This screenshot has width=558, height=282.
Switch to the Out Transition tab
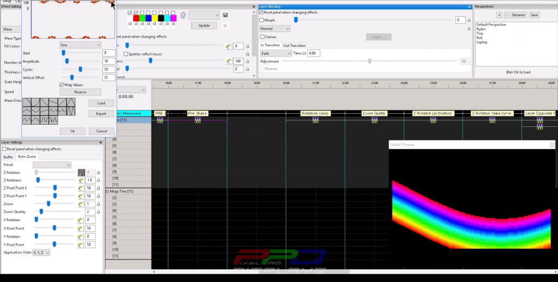pyautogui.click(x=294, y=46)
